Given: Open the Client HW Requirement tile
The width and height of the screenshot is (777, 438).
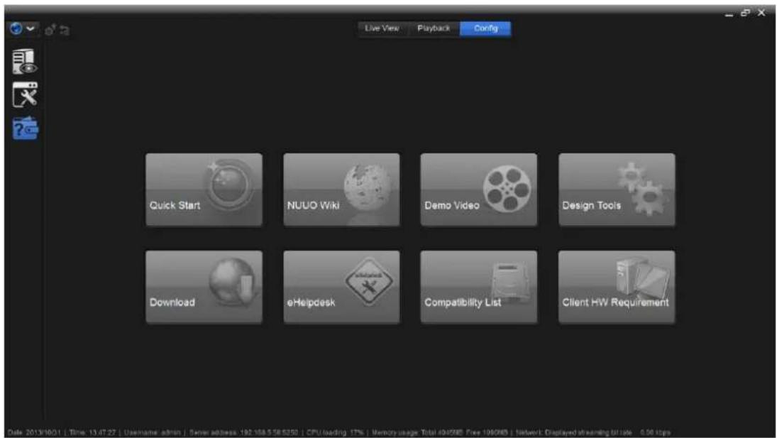Looking at the screenshot, I should tap(617, 287).
